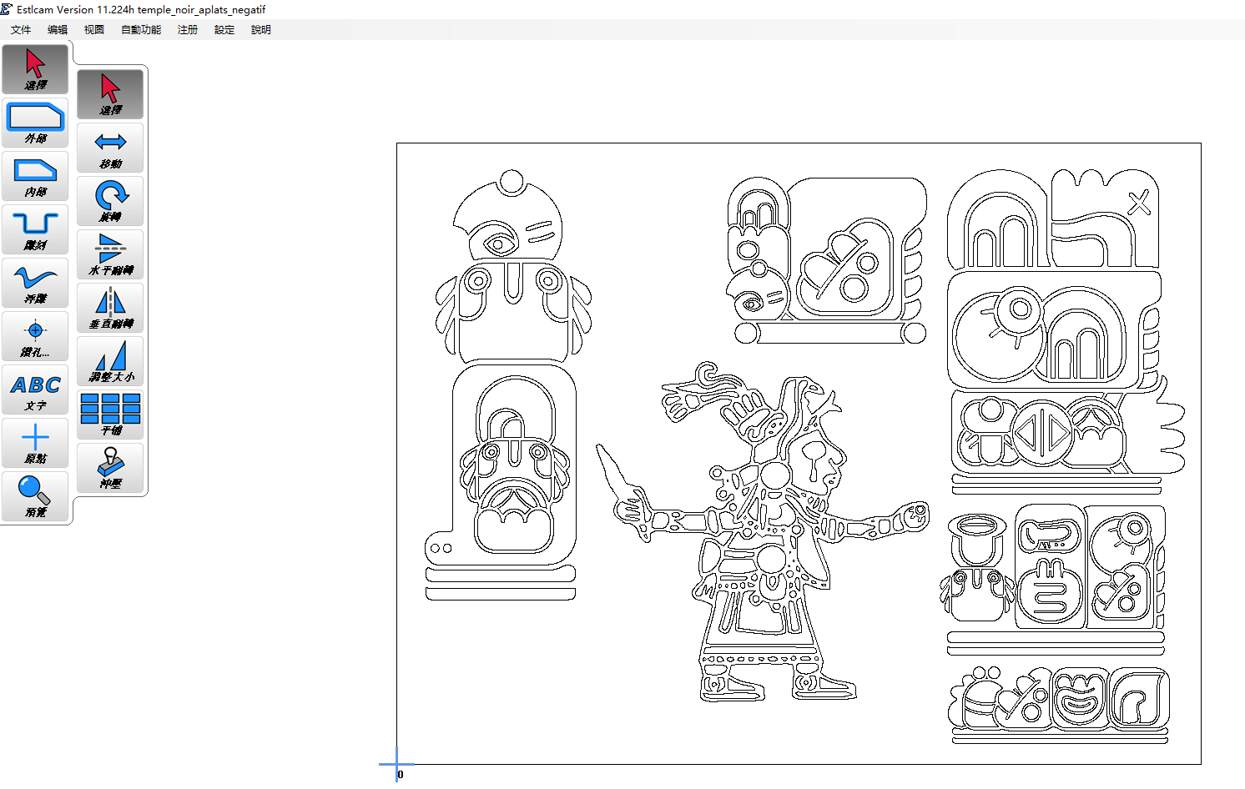Select the resize (調整大小) tool

click(110, 361)
